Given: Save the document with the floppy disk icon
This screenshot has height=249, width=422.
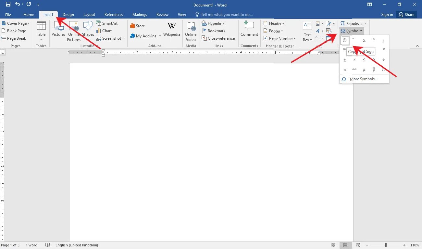Looking at the screenshot, I should point(8,5).
